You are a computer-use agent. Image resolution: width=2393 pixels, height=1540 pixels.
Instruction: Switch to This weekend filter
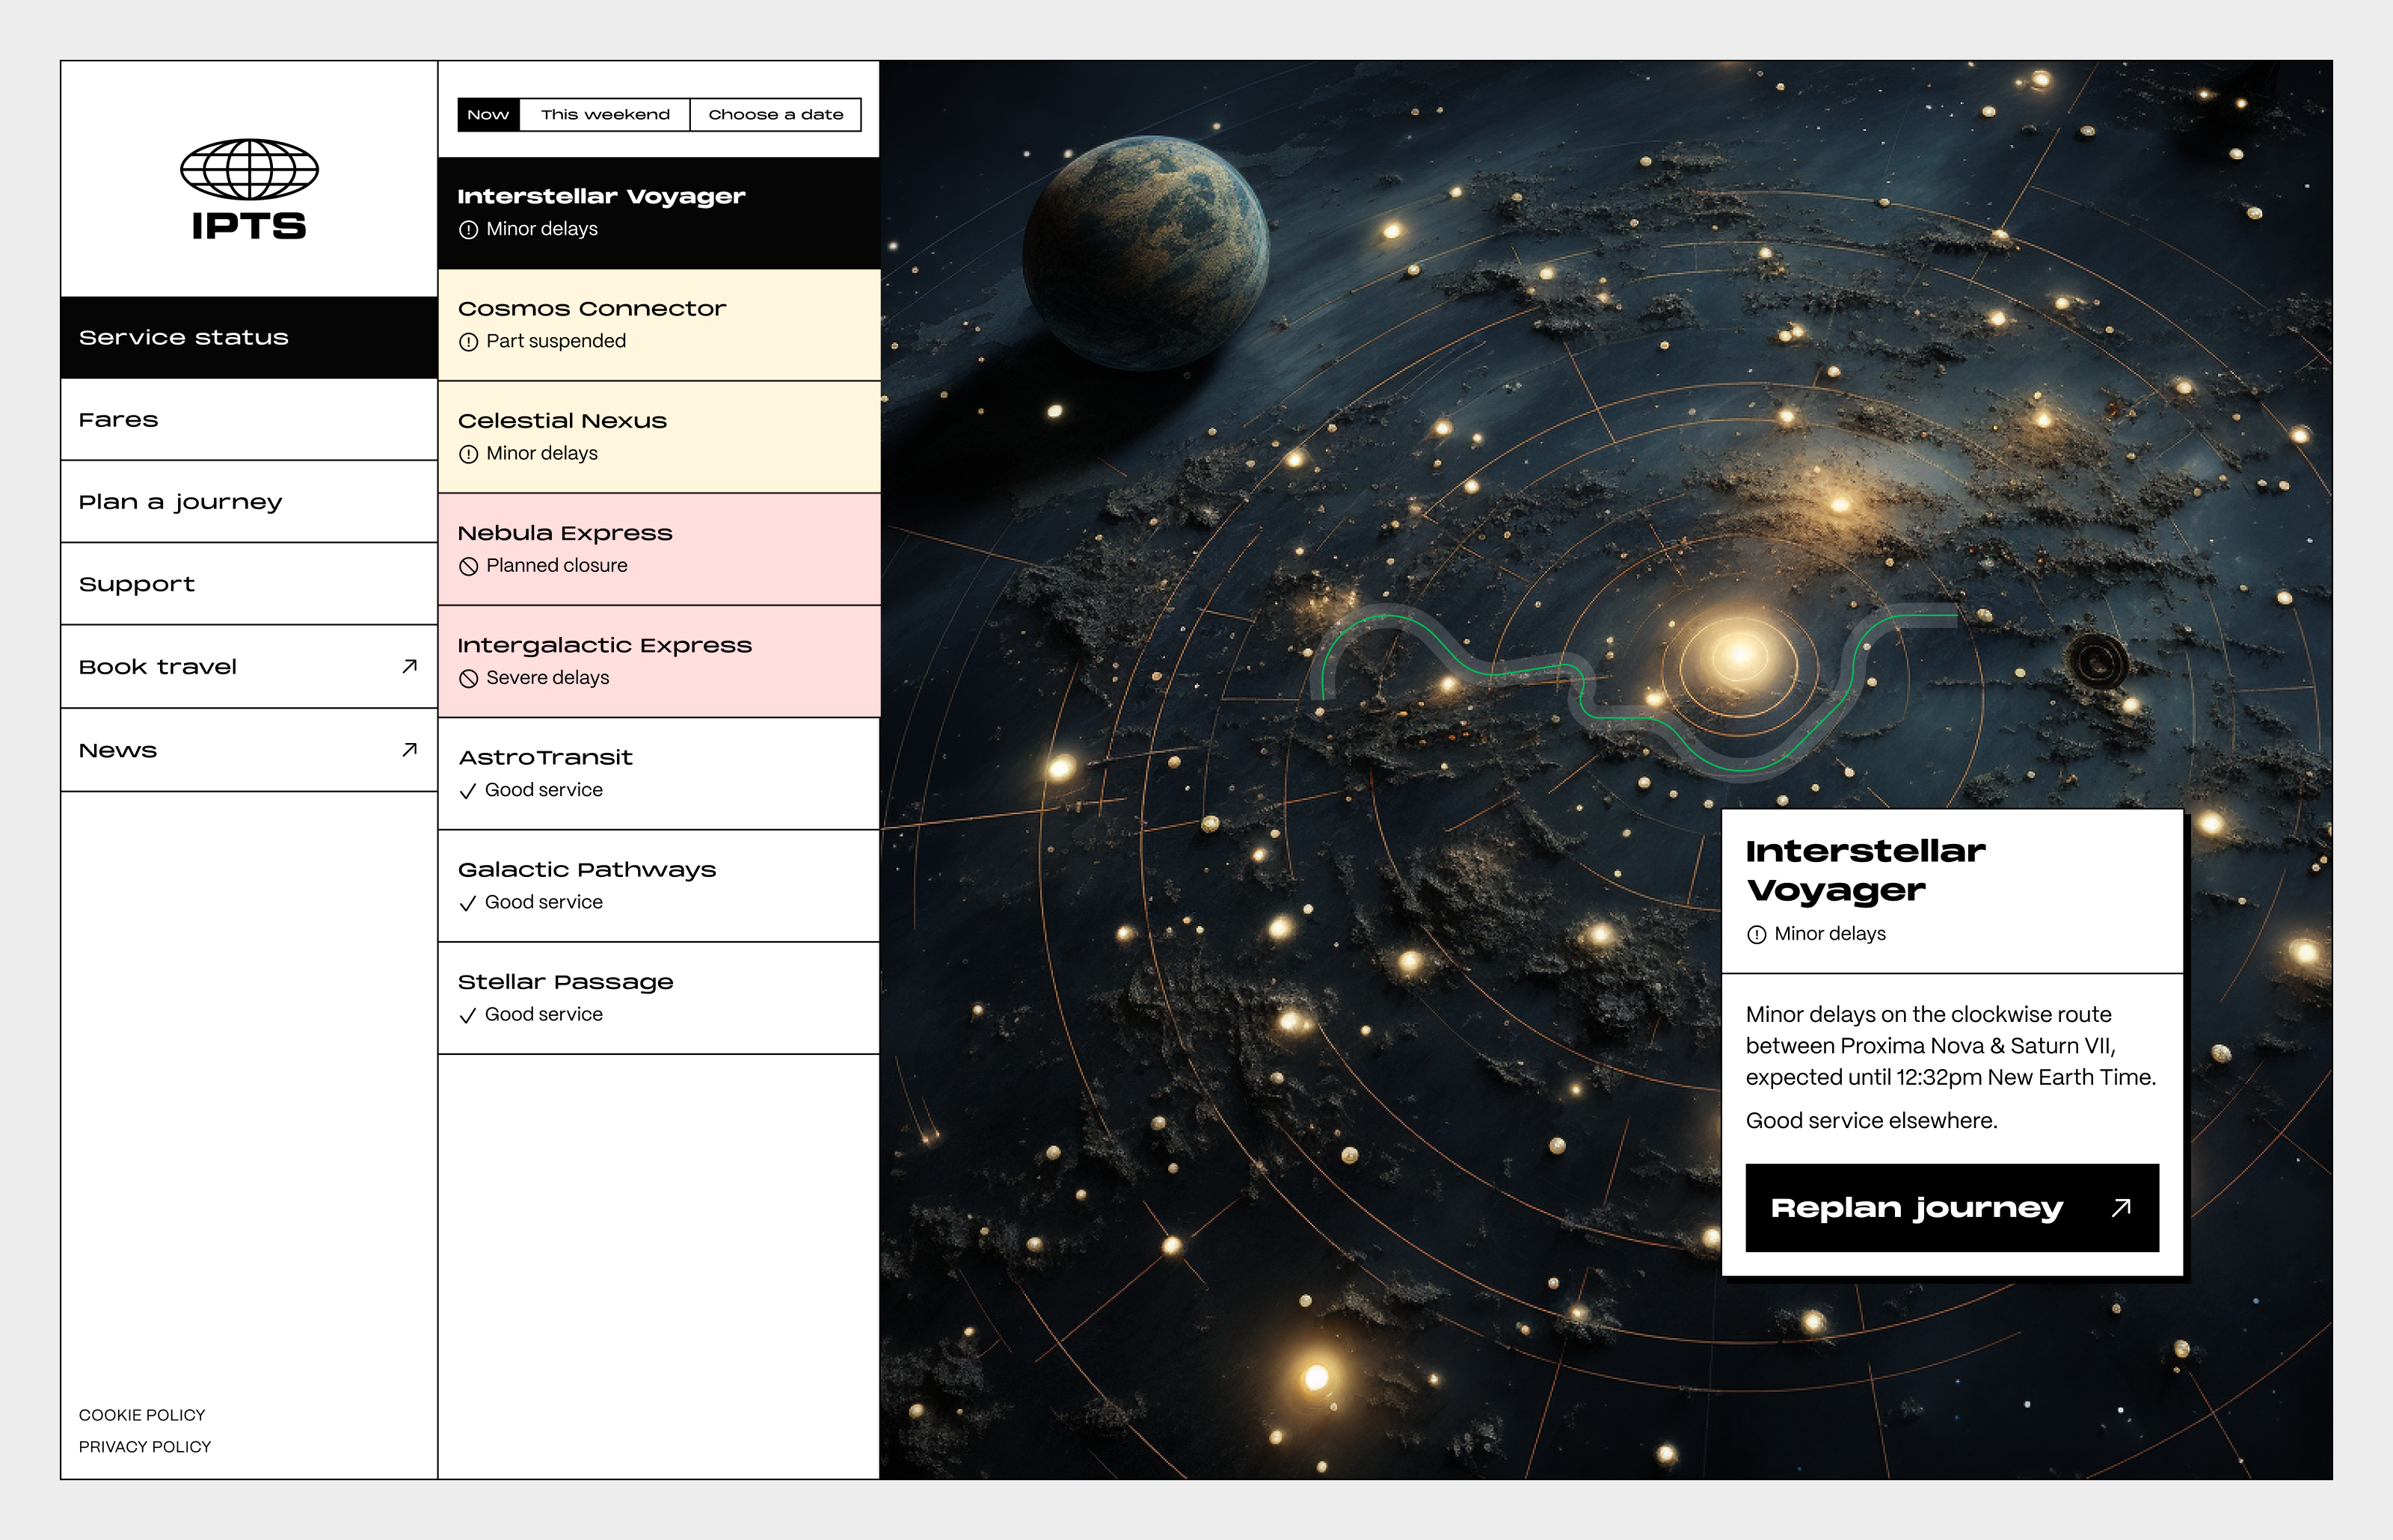(605, 115)
